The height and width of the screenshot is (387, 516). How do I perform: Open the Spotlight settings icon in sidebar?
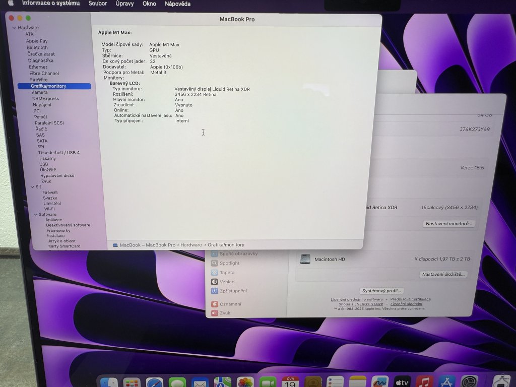[x=215, y=263]
